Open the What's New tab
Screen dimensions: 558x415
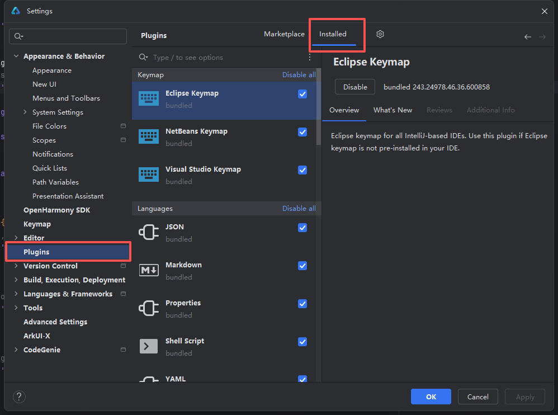point(393,110)
